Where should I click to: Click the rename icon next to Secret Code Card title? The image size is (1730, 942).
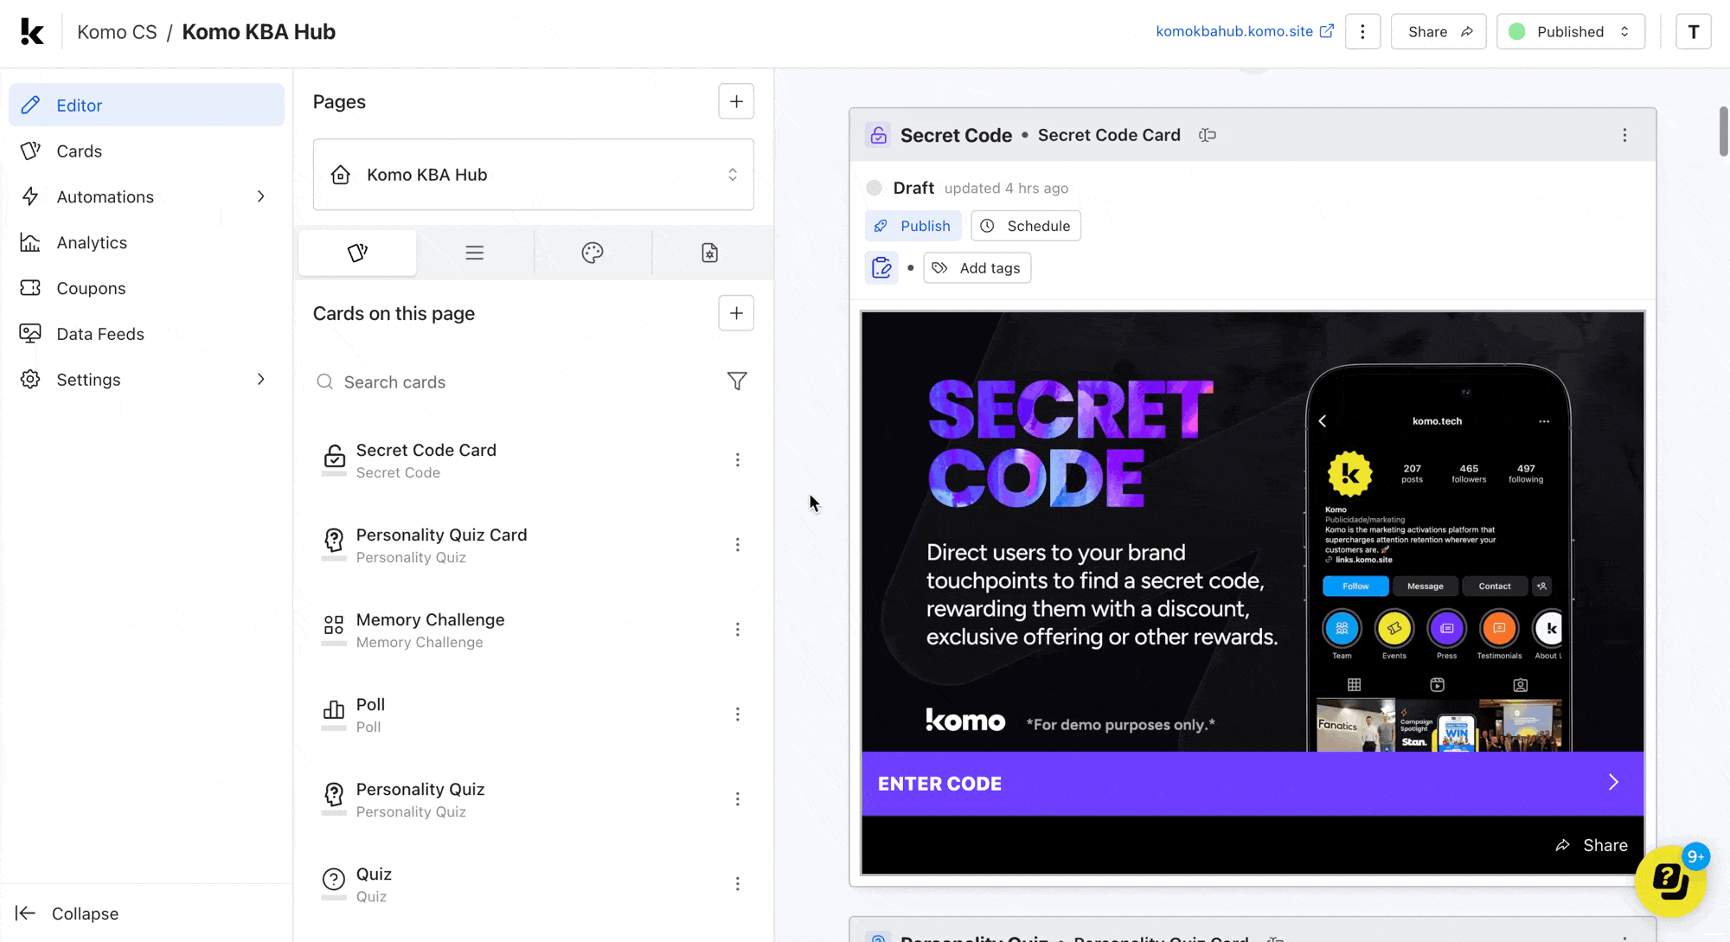1208,135
